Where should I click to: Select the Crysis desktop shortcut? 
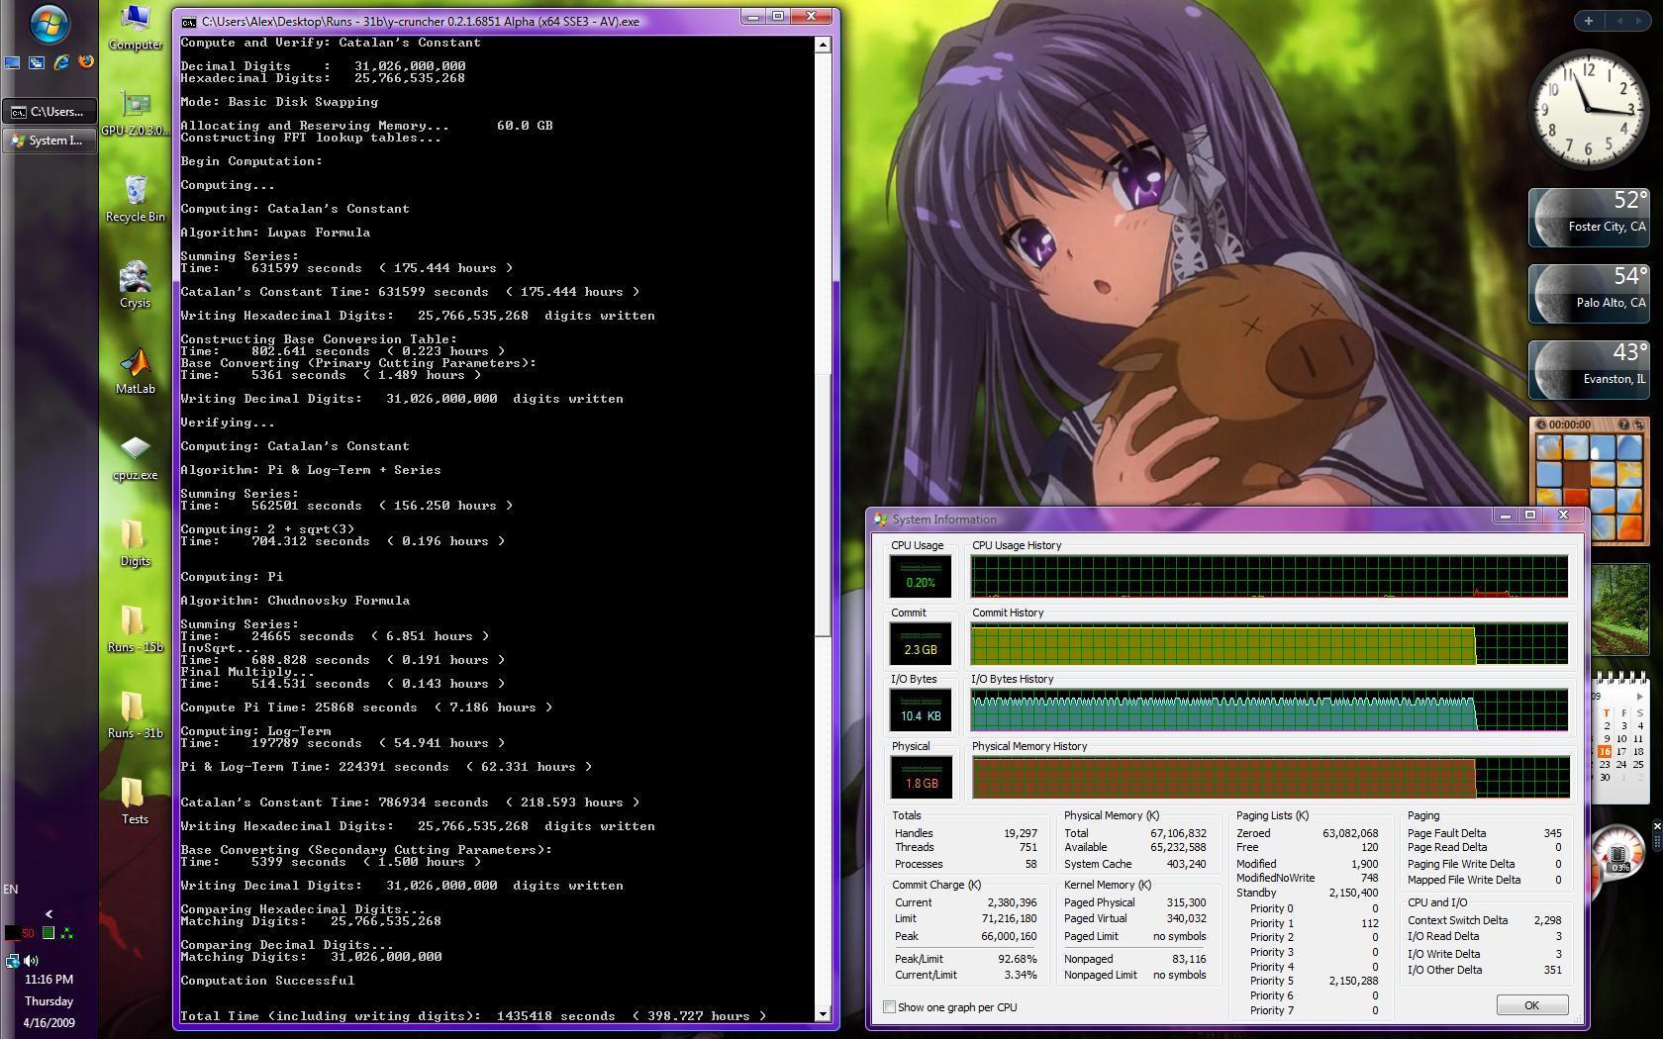[135, 283]
